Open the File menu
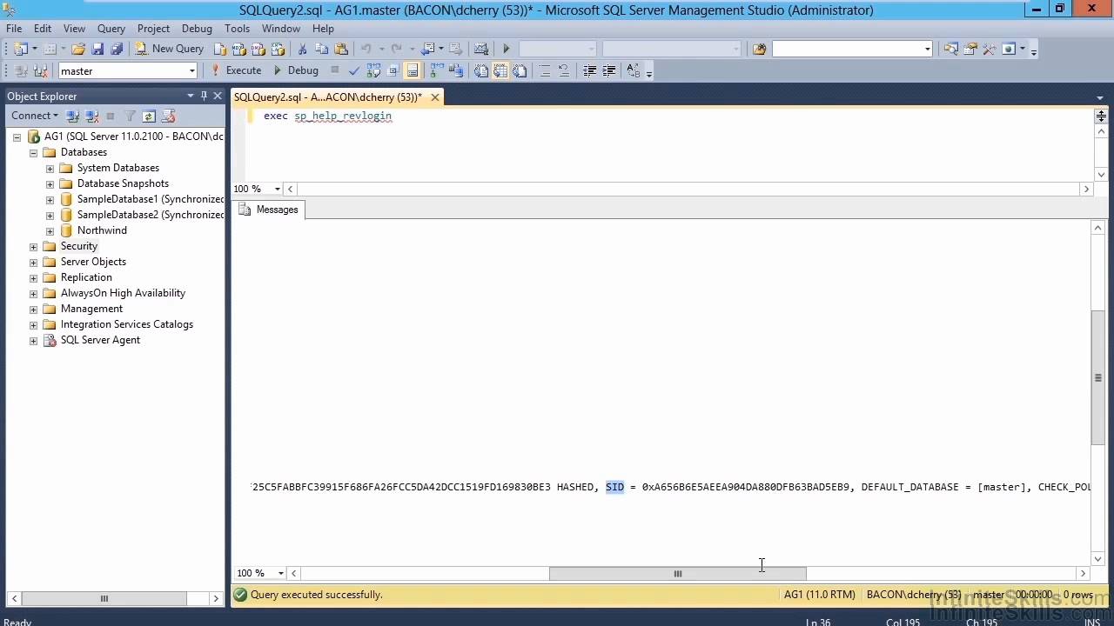Screen dimensions: 1114x626 (x=14, y=29)
